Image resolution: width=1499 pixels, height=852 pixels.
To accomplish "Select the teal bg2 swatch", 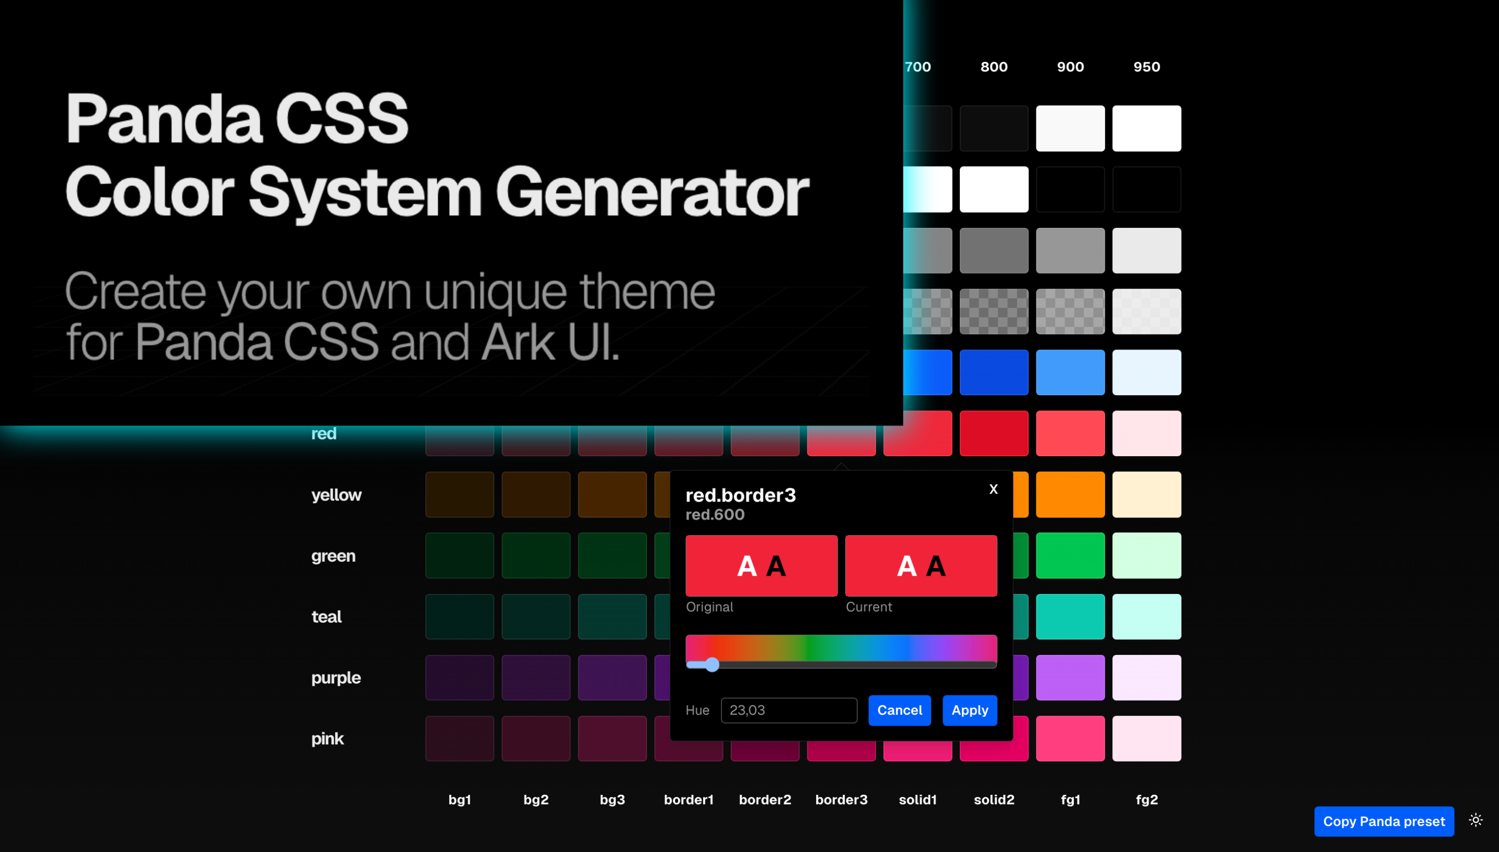I will point(536,616).
